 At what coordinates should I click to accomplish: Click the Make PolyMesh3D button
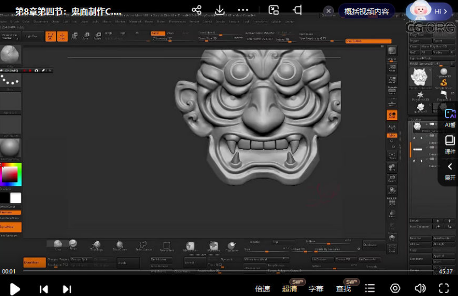pos(438,47)
